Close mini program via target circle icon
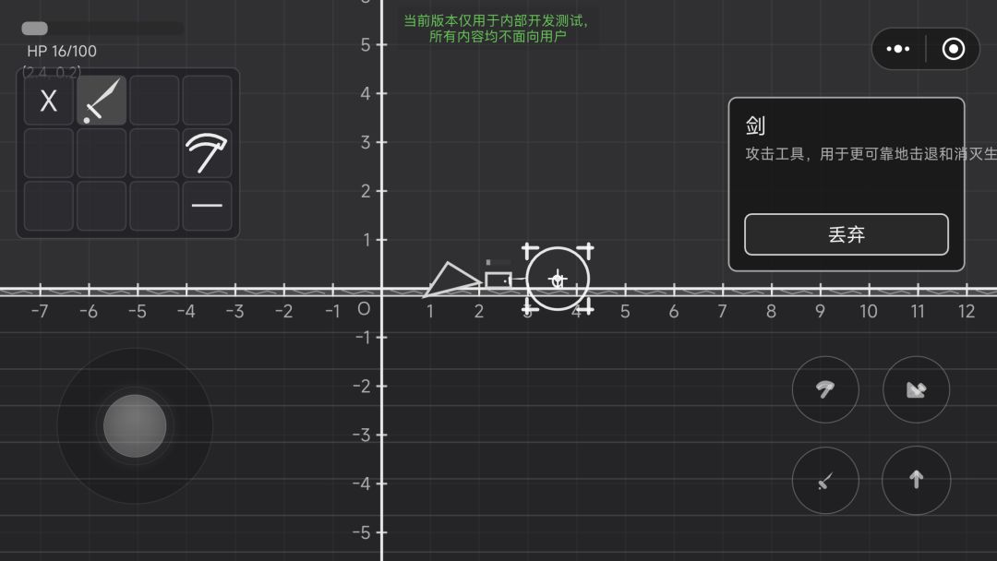The width and height of the screenshot is (997, 561). coord(953,49)
